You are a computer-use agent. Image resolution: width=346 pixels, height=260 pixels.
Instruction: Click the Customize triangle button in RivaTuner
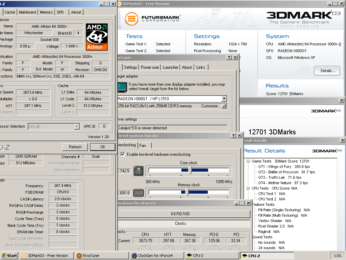(224, 106)
